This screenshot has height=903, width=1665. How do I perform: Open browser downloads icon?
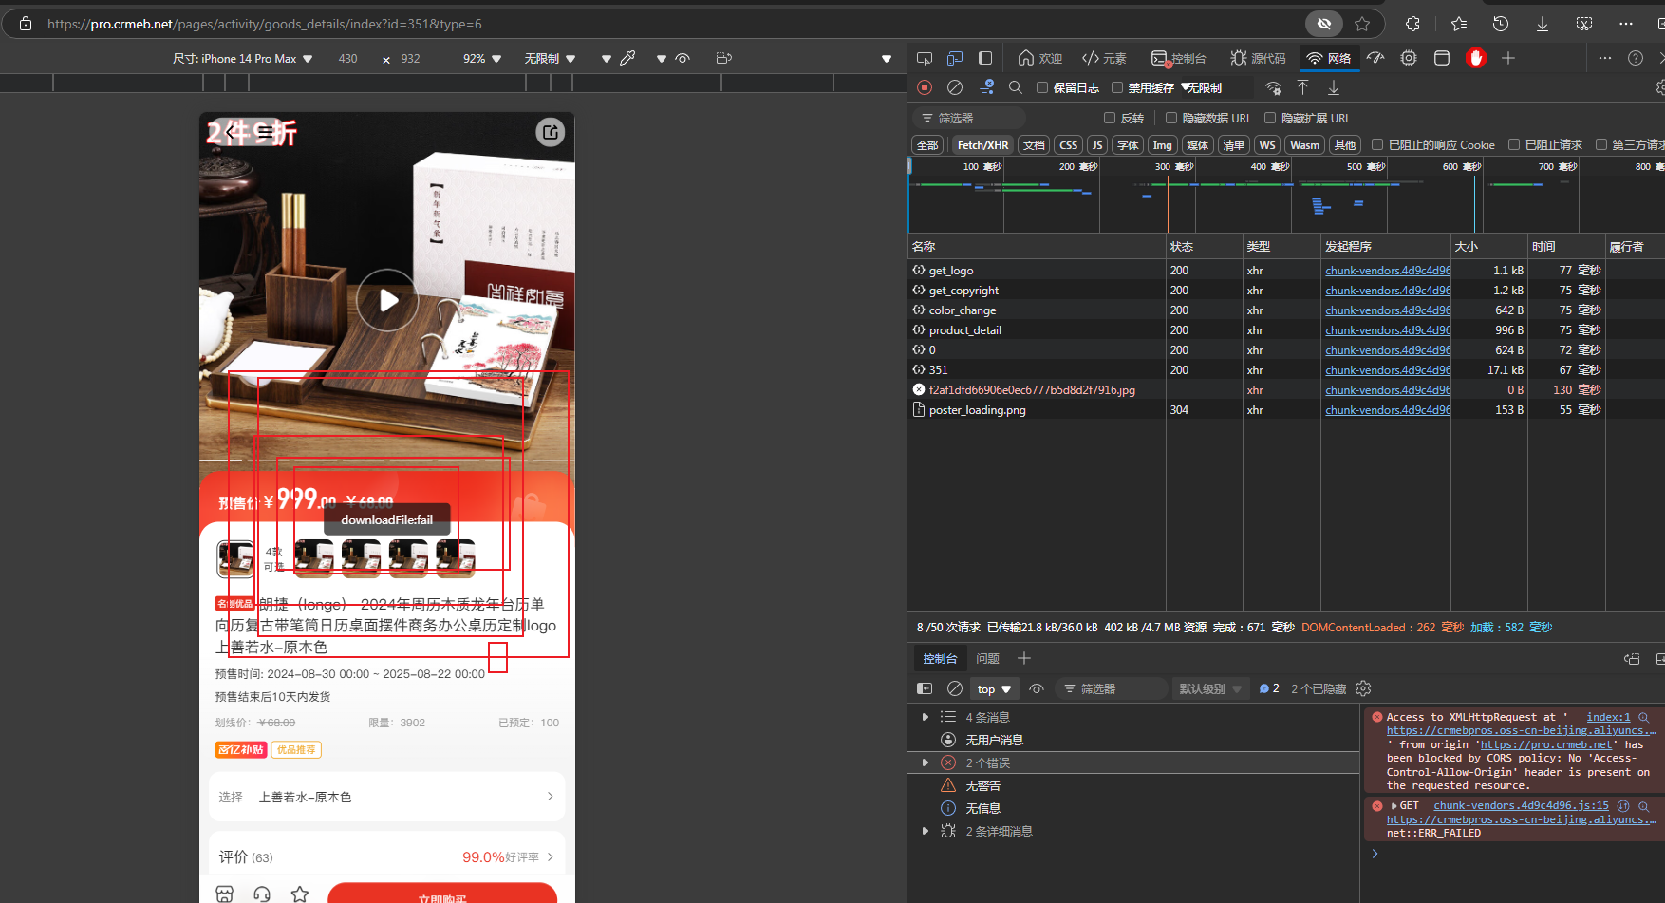pyautogui.click(x=1543, y=24)
